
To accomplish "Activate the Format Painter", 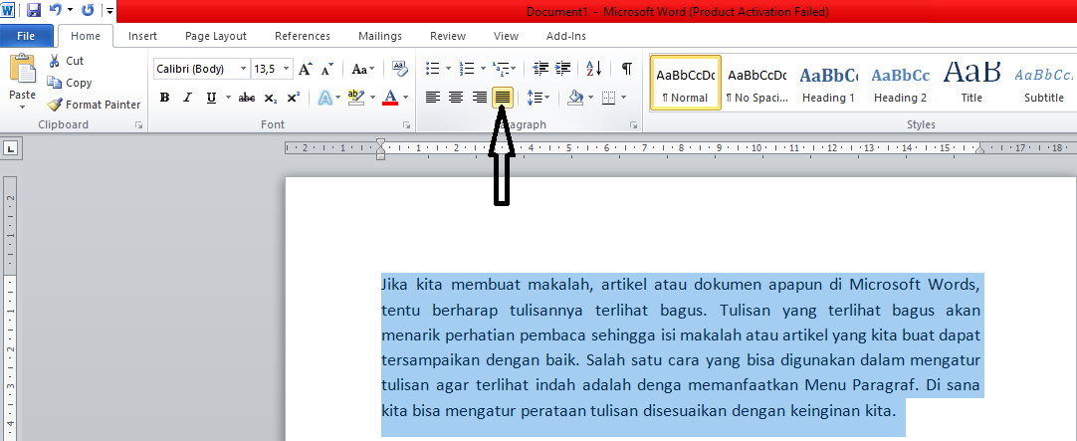I will tap(94, 105).
